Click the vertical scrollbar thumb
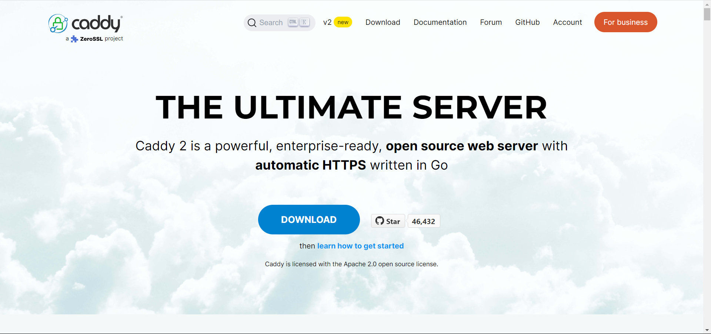711x334 pixels. click(707, 14)
